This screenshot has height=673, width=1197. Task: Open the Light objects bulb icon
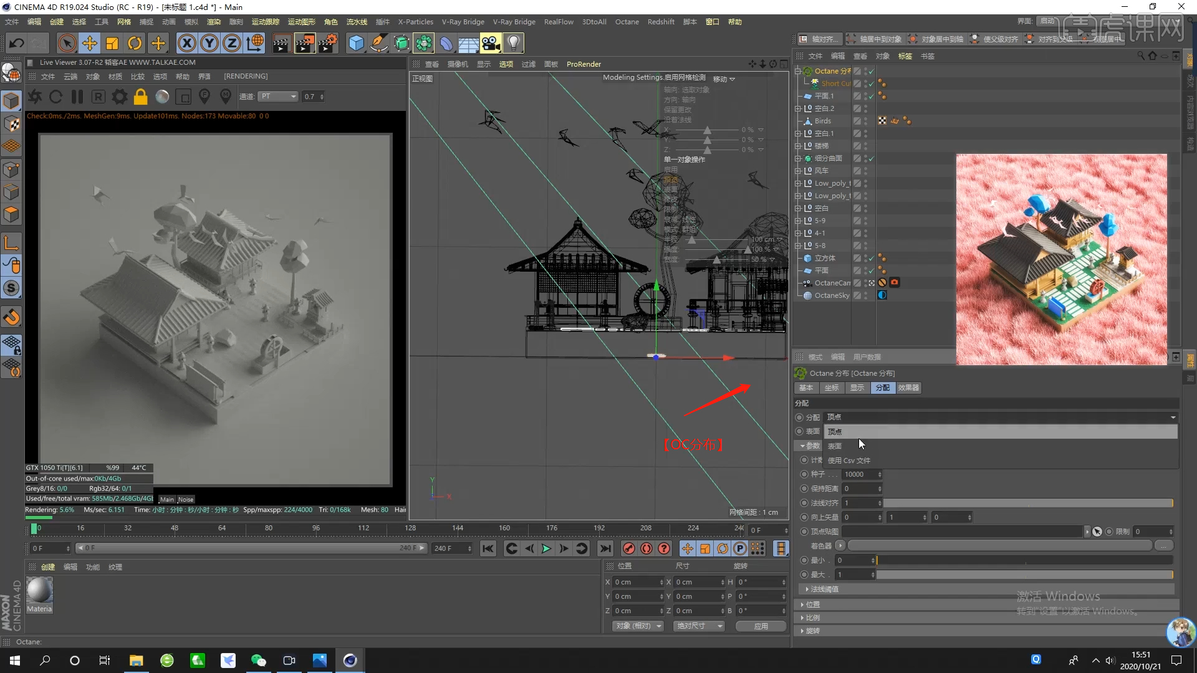(x=513, y=43)
